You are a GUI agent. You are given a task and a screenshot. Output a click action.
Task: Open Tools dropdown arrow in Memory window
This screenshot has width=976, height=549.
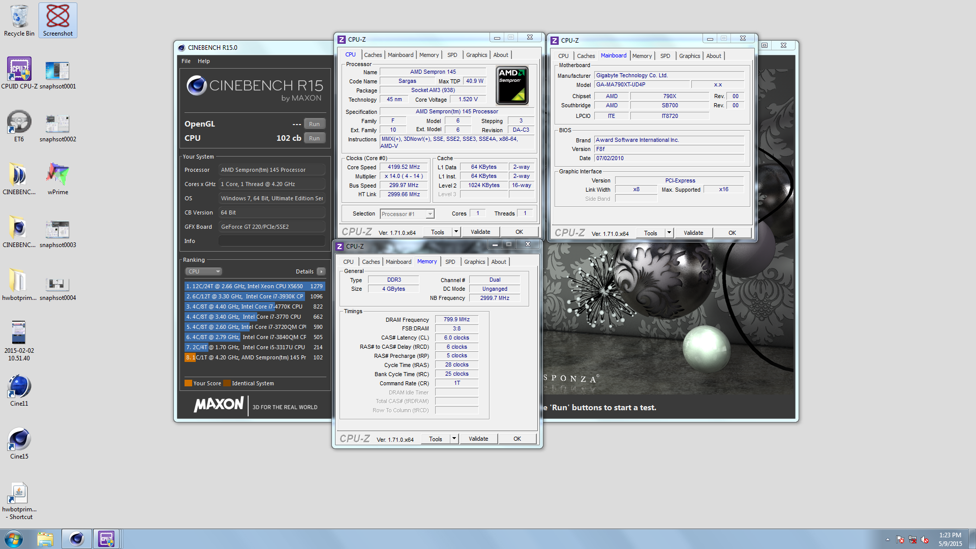[454, 439]
